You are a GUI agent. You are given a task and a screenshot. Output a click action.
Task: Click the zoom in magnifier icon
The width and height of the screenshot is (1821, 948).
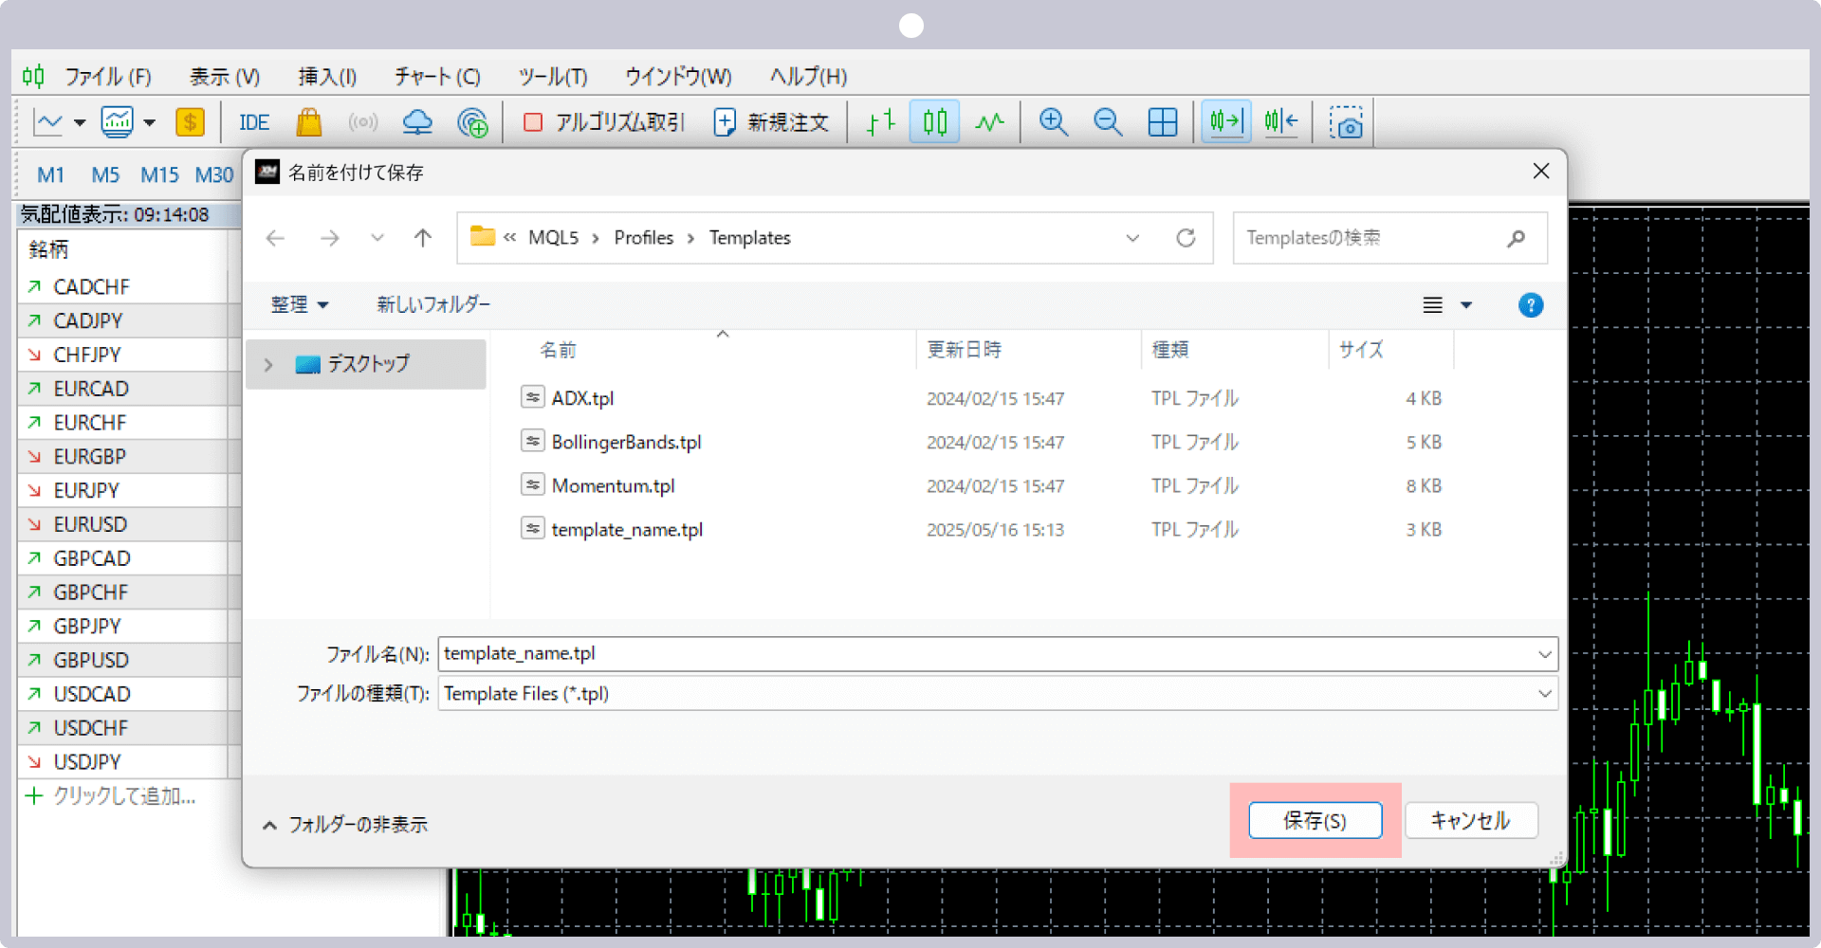click(1053, 122)
